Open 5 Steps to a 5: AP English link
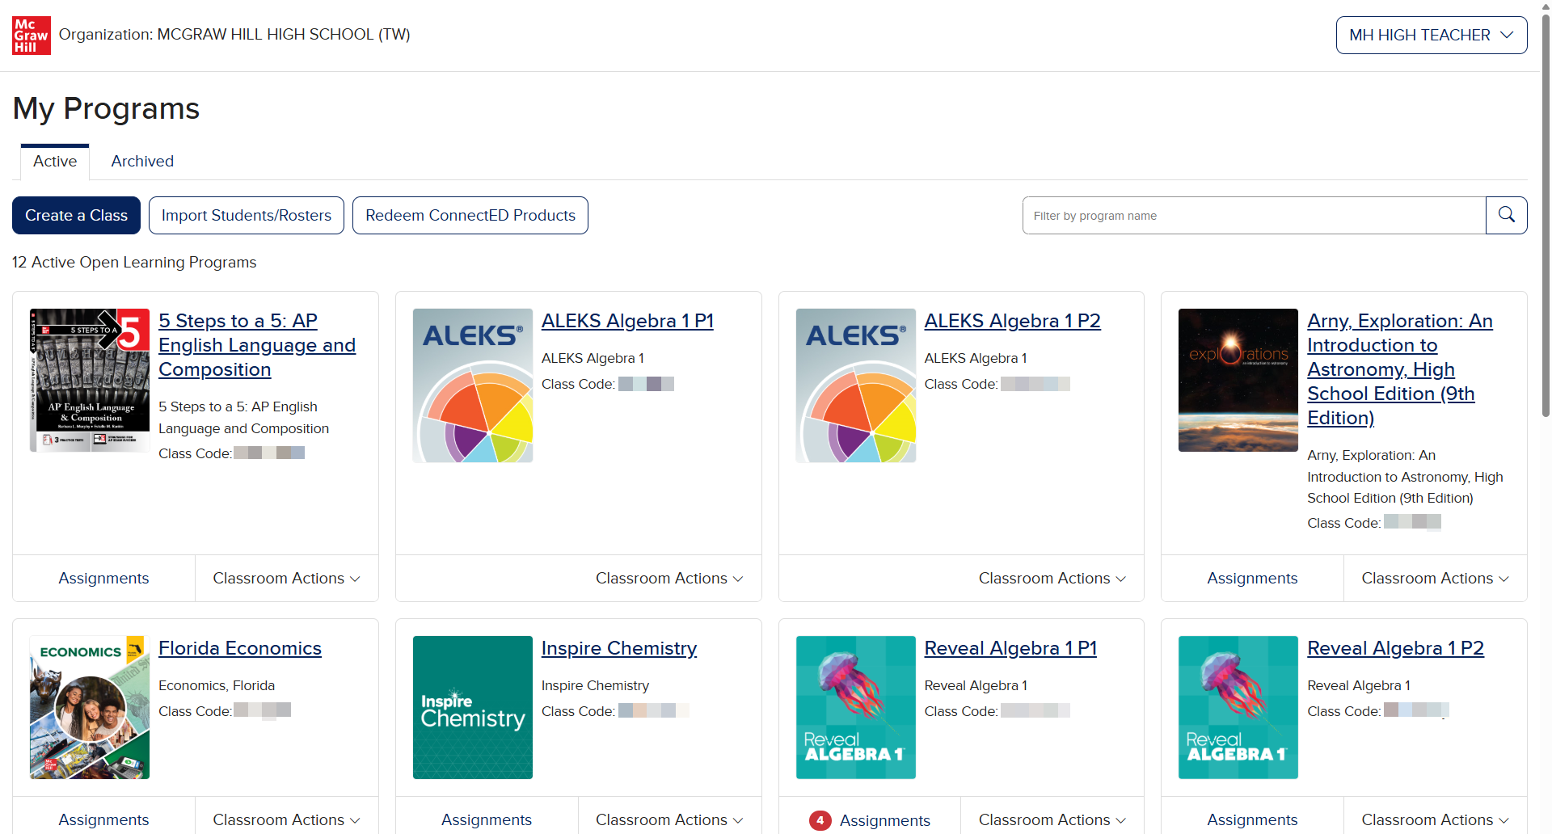Image resolution: width=1552 pixels, height=834 pixels. [257, 345]
